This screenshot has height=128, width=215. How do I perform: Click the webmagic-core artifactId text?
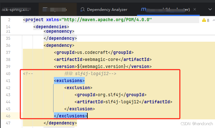(x=102, y=59)
